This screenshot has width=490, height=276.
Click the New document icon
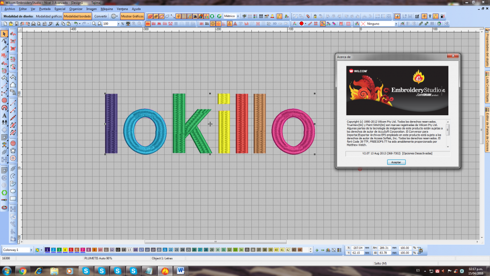[5, 24]
